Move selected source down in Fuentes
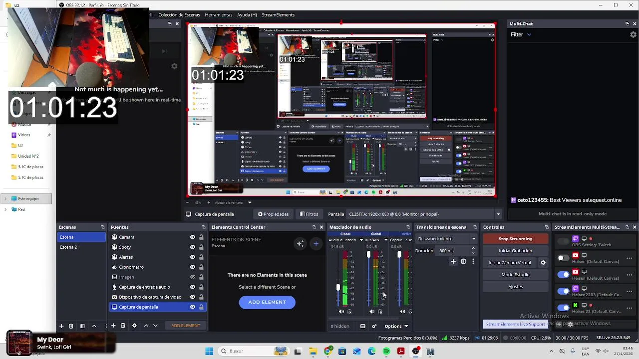 click(x=155, y=326)
